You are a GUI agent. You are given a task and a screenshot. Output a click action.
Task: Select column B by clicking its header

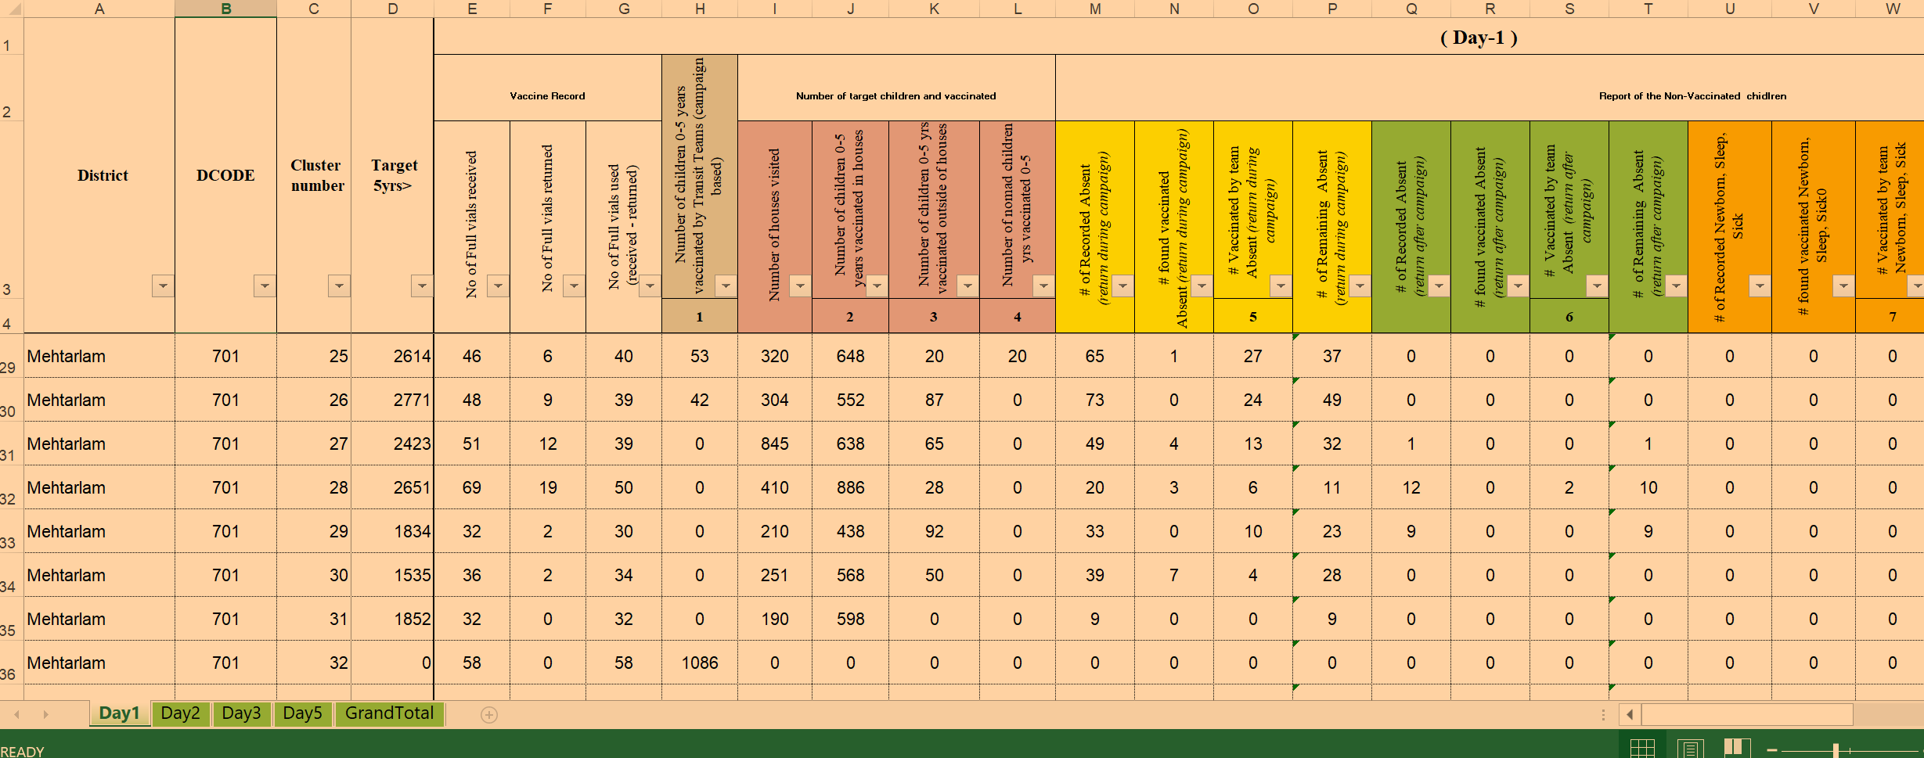(225, 9)
